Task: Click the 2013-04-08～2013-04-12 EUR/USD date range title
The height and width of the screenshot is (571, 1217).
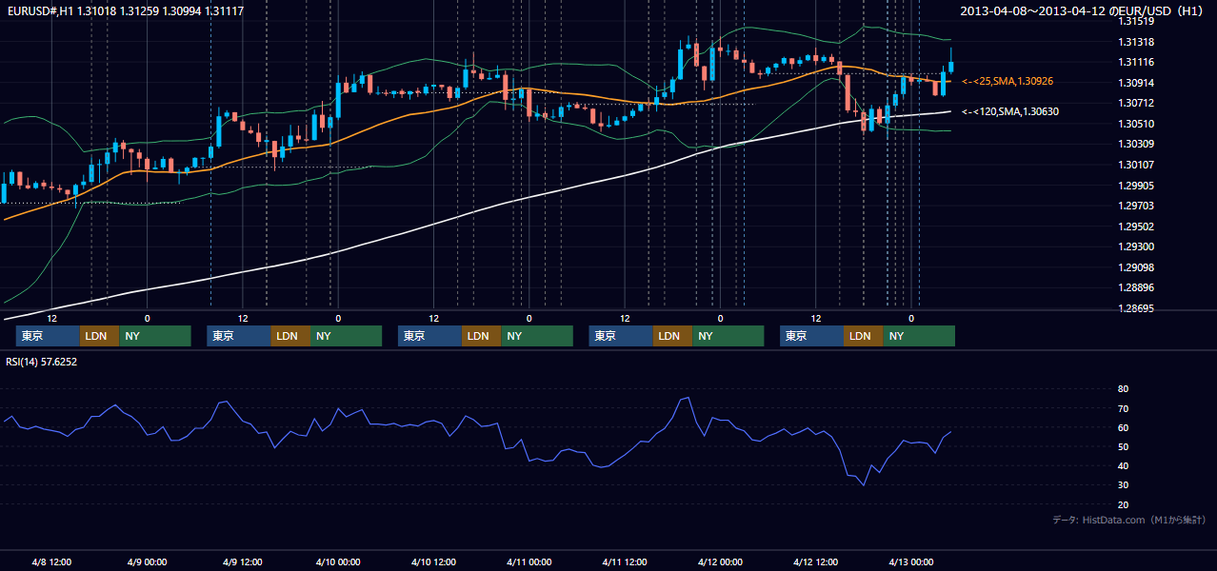Action: (1084, 10)
